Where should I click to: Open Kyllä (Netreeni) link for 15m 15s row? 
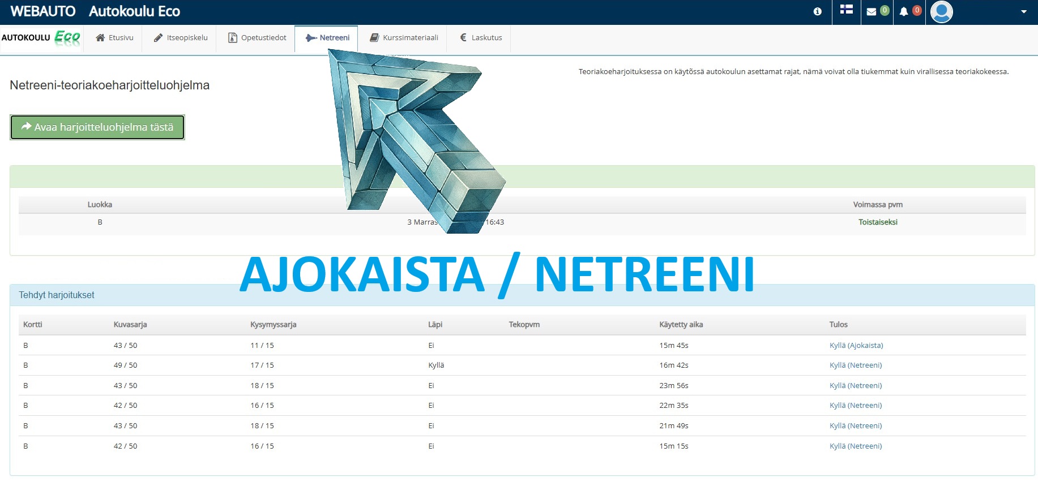[855, 446]
